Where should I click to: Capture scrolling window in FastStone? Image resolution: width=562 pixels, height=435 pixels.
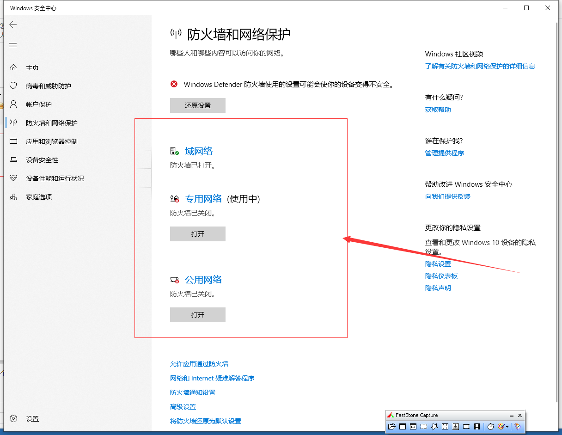pos(456,426)
